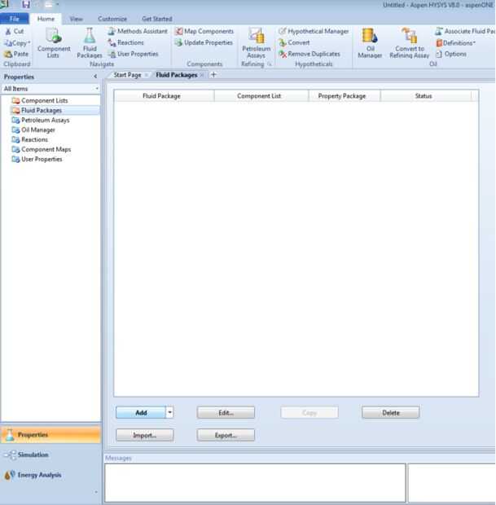Click the Export... button
The width and height of the screenshot is (496, 505).
point(226,435)
